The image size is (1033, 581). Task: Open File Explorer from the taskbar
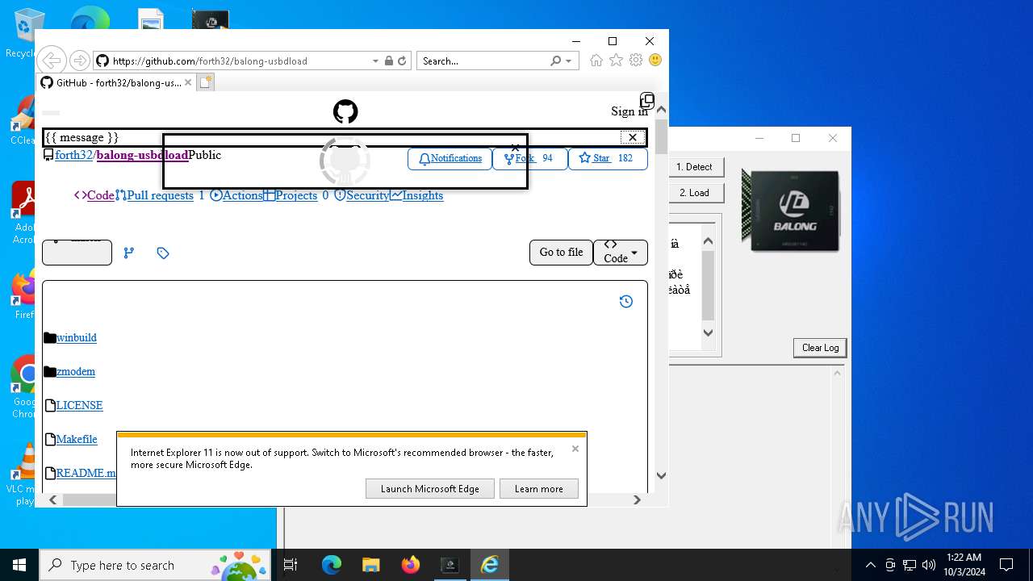click(x=370, y=565)
